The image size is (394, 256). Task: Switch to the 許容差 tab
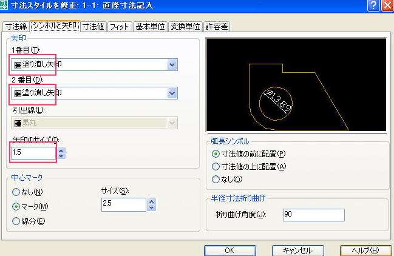[217, 26]
